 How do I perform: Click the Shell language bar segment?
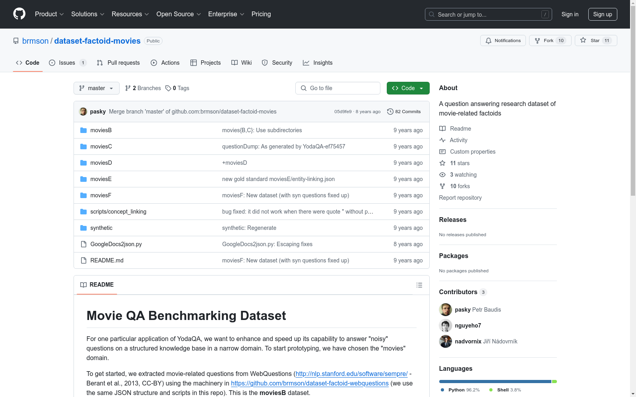pos(555,382)
